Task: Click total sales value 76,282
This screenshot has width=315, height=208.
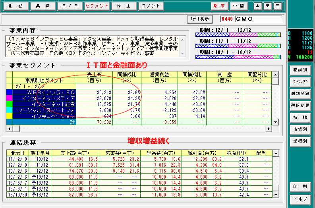Action: pos(104,122)
